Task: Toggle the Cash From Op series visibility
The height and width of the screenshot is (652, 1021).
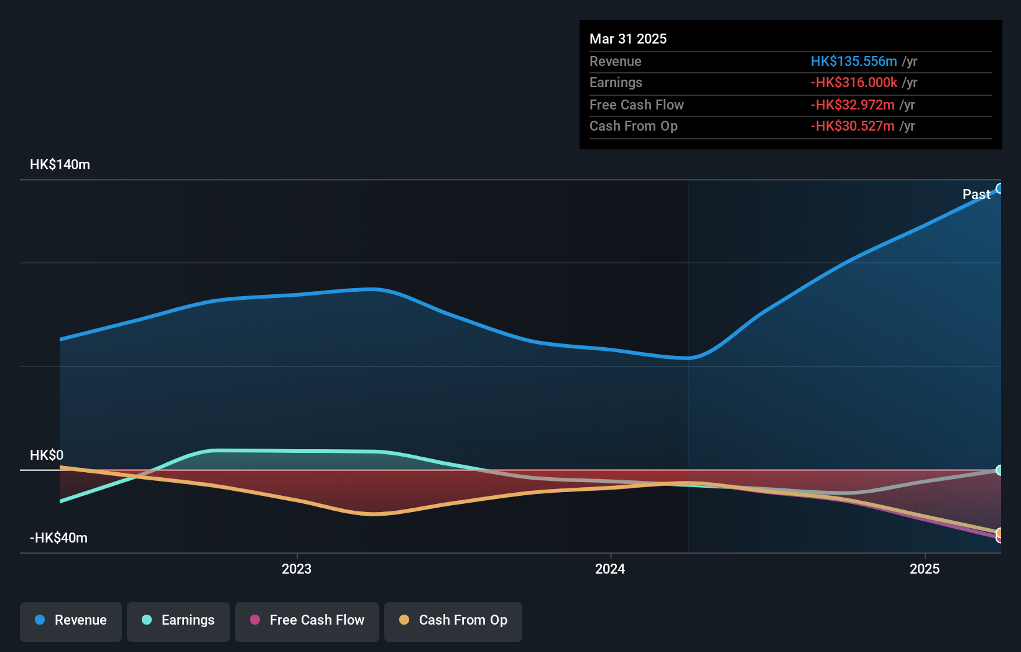Action: [453, 620]
